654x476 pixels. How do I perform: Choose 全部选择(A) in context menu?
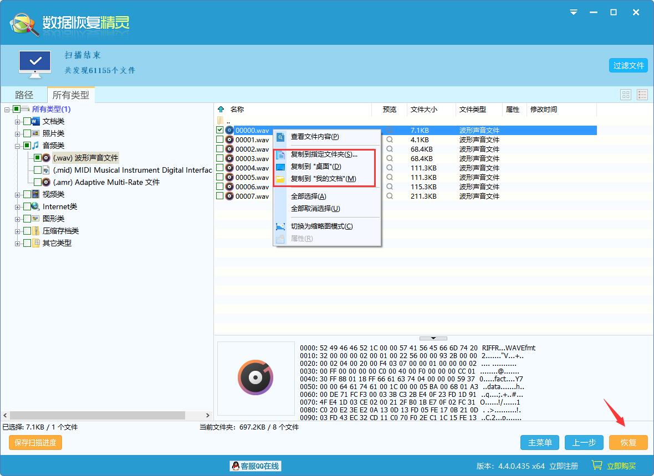pos(327,196)
